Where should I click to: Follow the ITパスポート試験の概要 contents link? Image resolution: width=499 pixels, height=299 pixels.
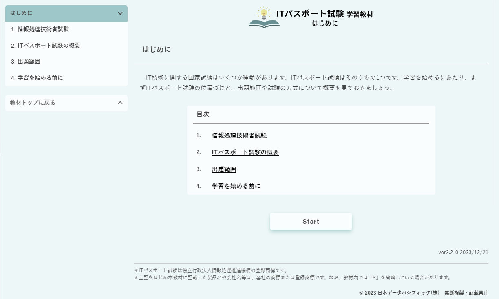tap(245, 152)
